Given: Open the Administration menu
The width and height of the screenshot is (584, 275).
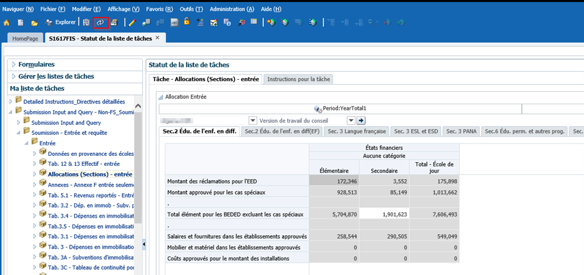Looking at the screenshot, I should click(x=231, y=9).
